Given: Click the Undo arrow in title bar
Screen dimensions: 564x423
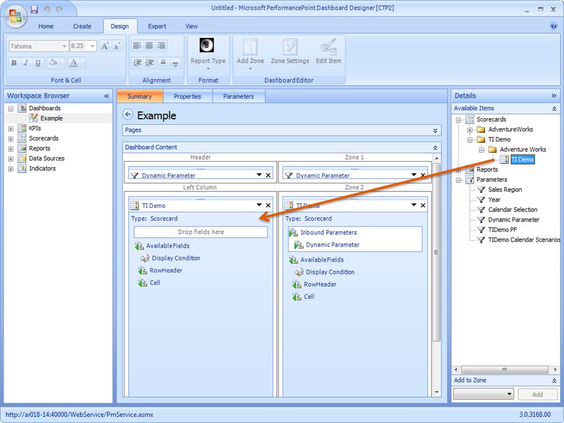Looking at the screenshot, I should (47, 9).
